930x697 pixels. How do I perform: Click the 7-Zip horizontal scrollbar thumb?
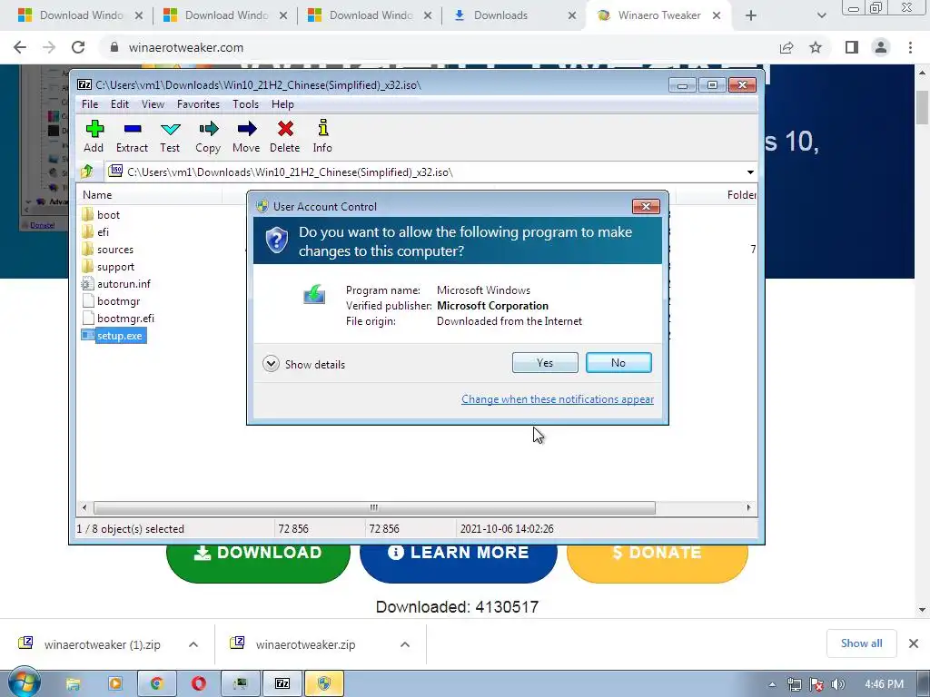374,508
